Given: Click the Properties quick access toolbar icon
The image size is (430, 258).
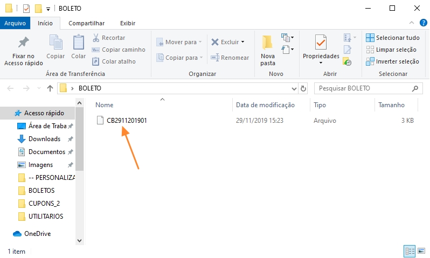Looking at the screenshot, I should pyautogui.click(x=26, y=9).
